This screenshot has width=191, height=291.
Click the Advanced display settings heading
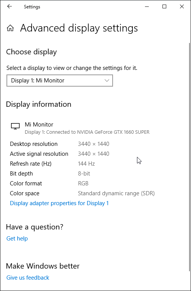coord(79,28)
